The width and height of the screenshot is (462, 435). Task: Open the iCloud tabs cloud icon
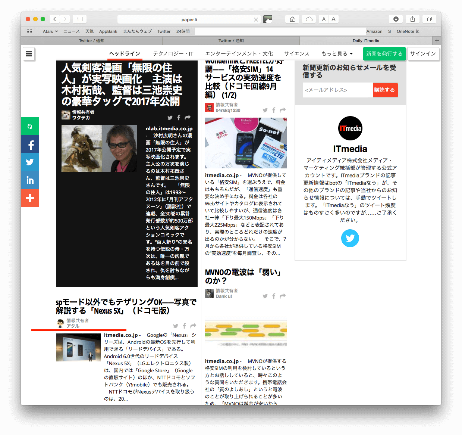pyautogui.click(x=309, y=19)
